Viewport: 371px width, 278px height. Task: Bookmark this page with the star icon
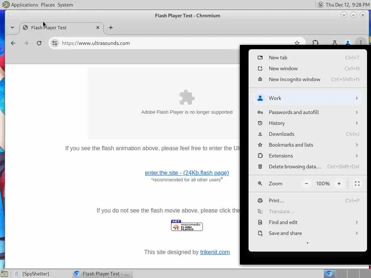(297, 43)
